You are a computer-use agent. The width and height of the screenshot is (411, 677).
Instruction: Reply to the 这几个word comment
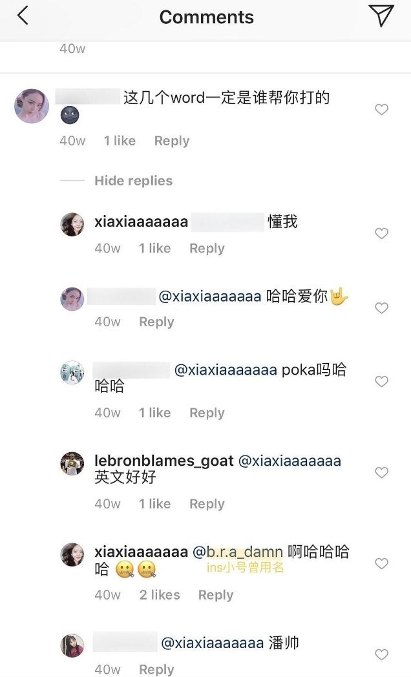pyautogui.click(x=172, y=141)
